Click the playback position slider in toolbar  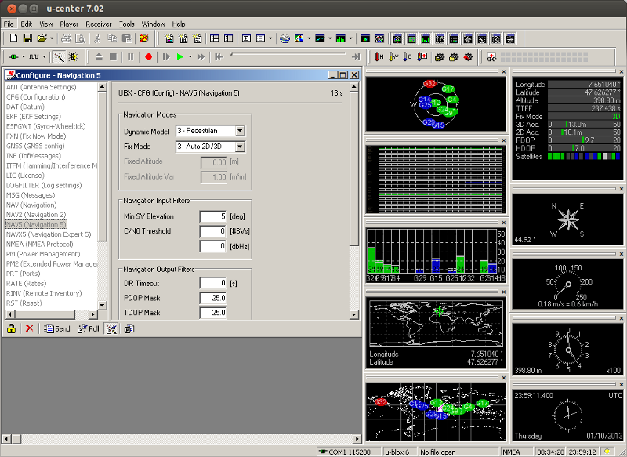(x=288, y=54)
